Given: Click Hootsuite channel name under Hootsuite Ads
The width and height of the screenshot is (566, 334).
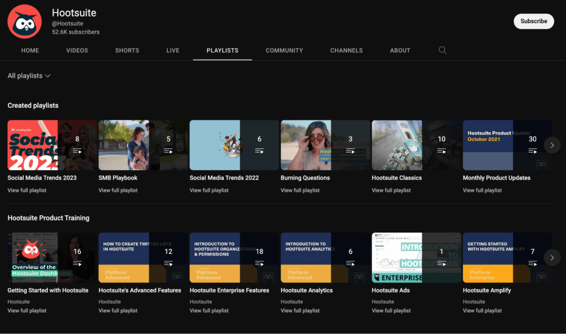Looking at the screenshot, I should point(383,302).
